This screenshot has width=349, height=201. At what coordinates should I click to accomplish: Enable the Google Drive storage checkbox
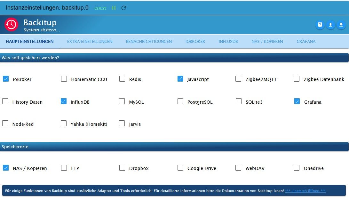[x=180, y=168]
